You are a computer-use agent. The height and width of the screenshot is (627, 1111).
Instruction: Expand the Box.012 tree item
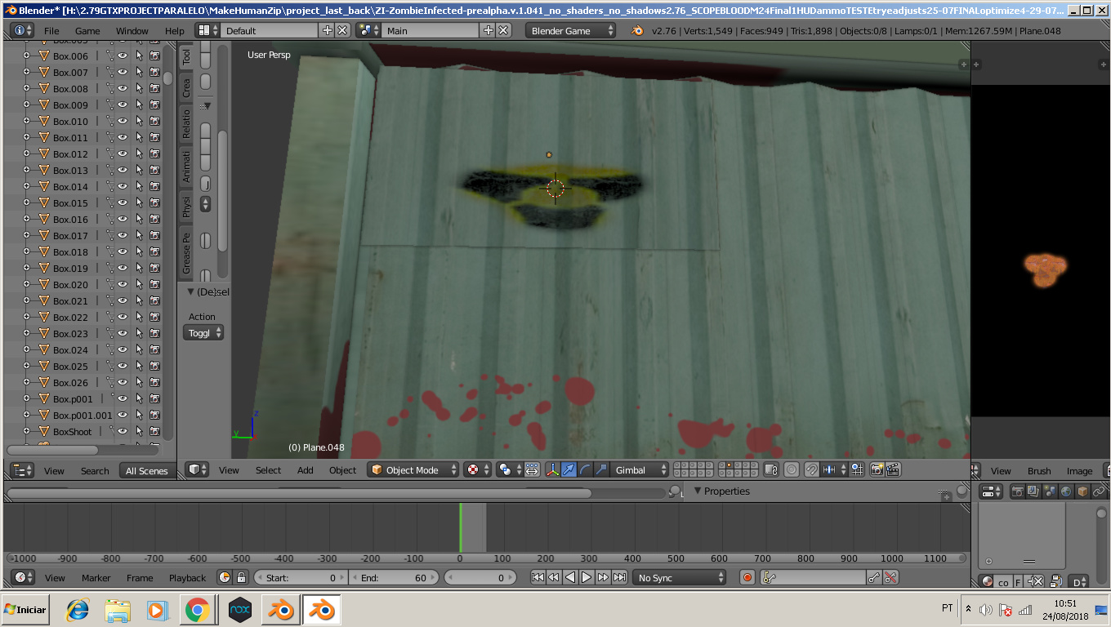pyautogui.click(x=26, y=153)
